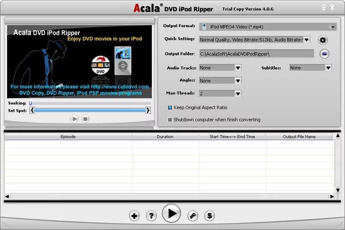345x230 pixels.
Task: Set start spot with the left brace marker
Action: click(32, 110)
